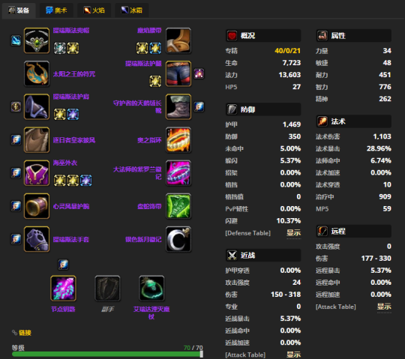
Task: Expand the melee Attack Table 显示 link
Action: [294, 355]
